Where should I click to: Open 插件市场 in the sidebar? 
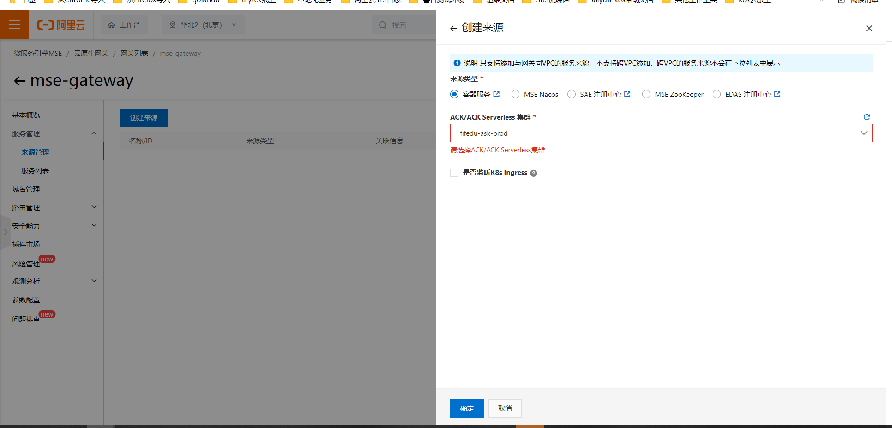pyautogui.click(x=26, y=244)
